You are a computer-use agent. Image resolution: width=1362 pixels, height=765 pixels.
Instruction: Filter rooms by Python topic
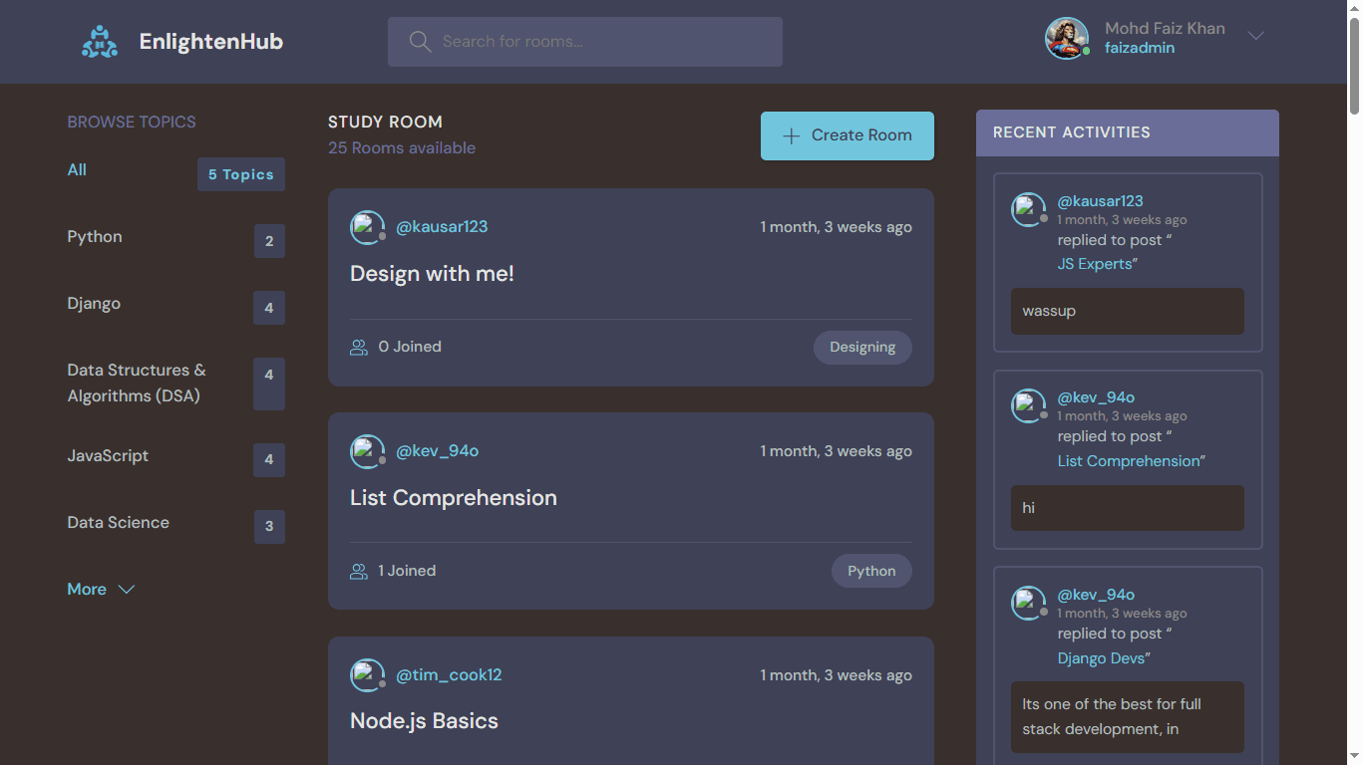click(95, 237)
